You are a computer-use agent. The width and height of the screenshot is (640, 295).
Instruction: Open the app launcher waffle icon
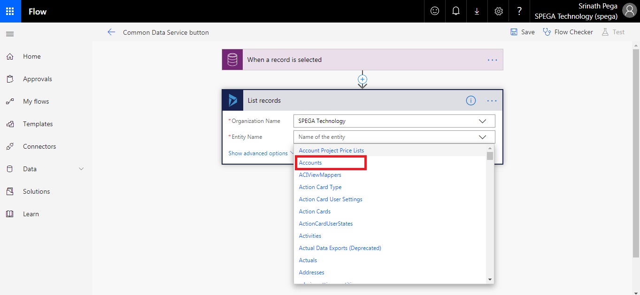click(x=10, y=11)
